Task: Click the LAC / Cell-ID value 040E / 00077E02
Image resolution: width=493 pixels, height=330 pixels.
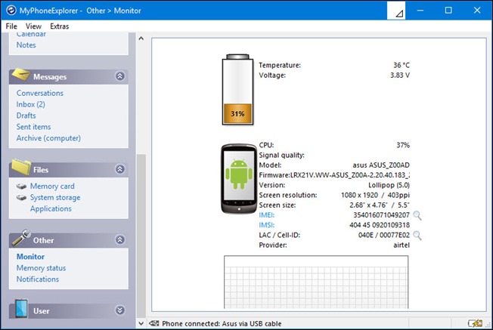Action: point(384,235)
